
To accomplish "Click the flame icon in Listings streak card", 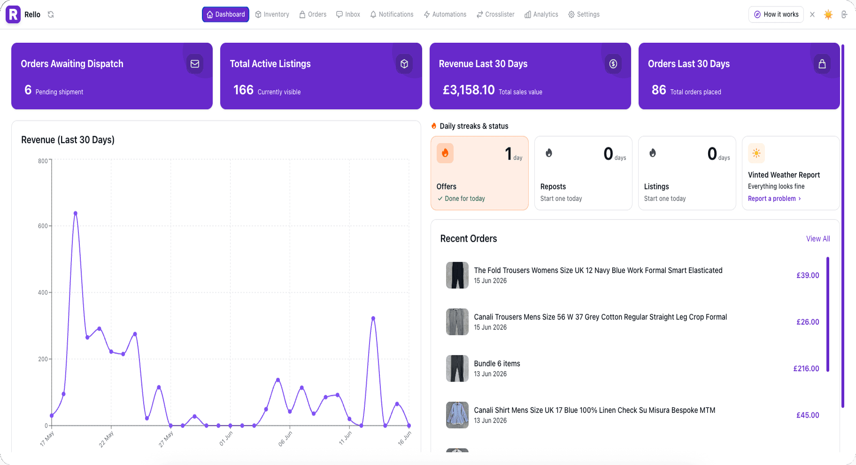I will 653,153.
